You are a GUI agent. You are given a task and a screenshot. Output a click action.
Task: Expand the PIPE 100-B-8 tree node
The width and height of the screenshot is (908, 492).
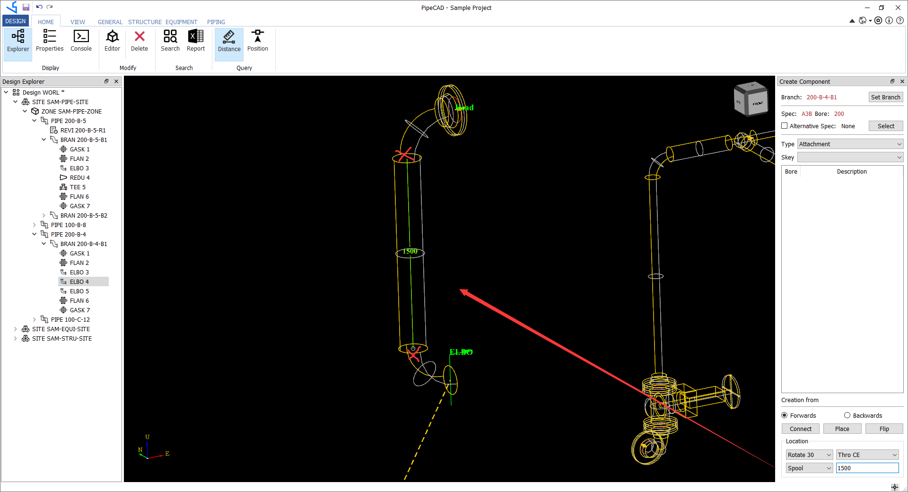pyautogui.click(x=34, y=225)
